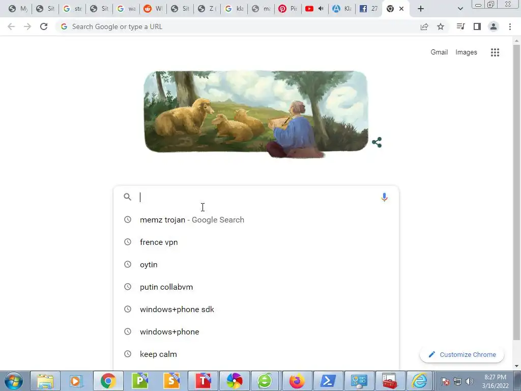Screen dimensions: 521x391
Task: Open the media controls icon in toolbar
Action: click(x=460, y=26)
